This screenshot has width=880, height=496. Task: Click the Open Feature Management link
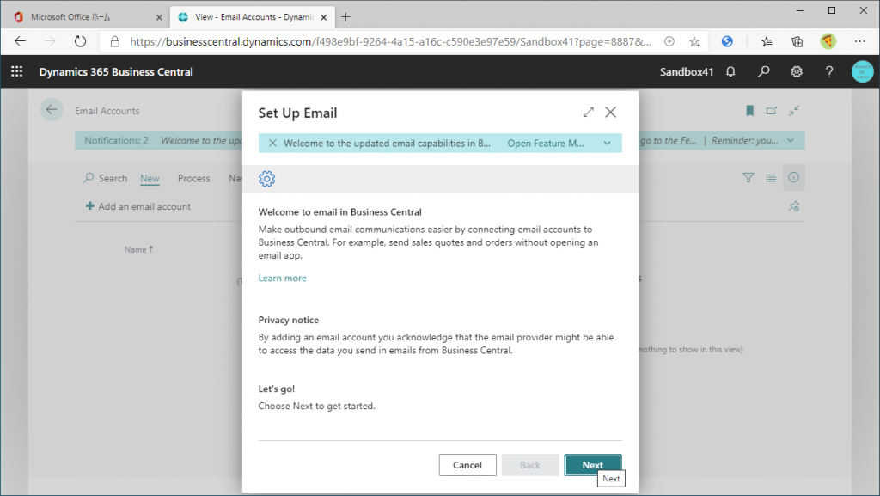tap(546, 143)
